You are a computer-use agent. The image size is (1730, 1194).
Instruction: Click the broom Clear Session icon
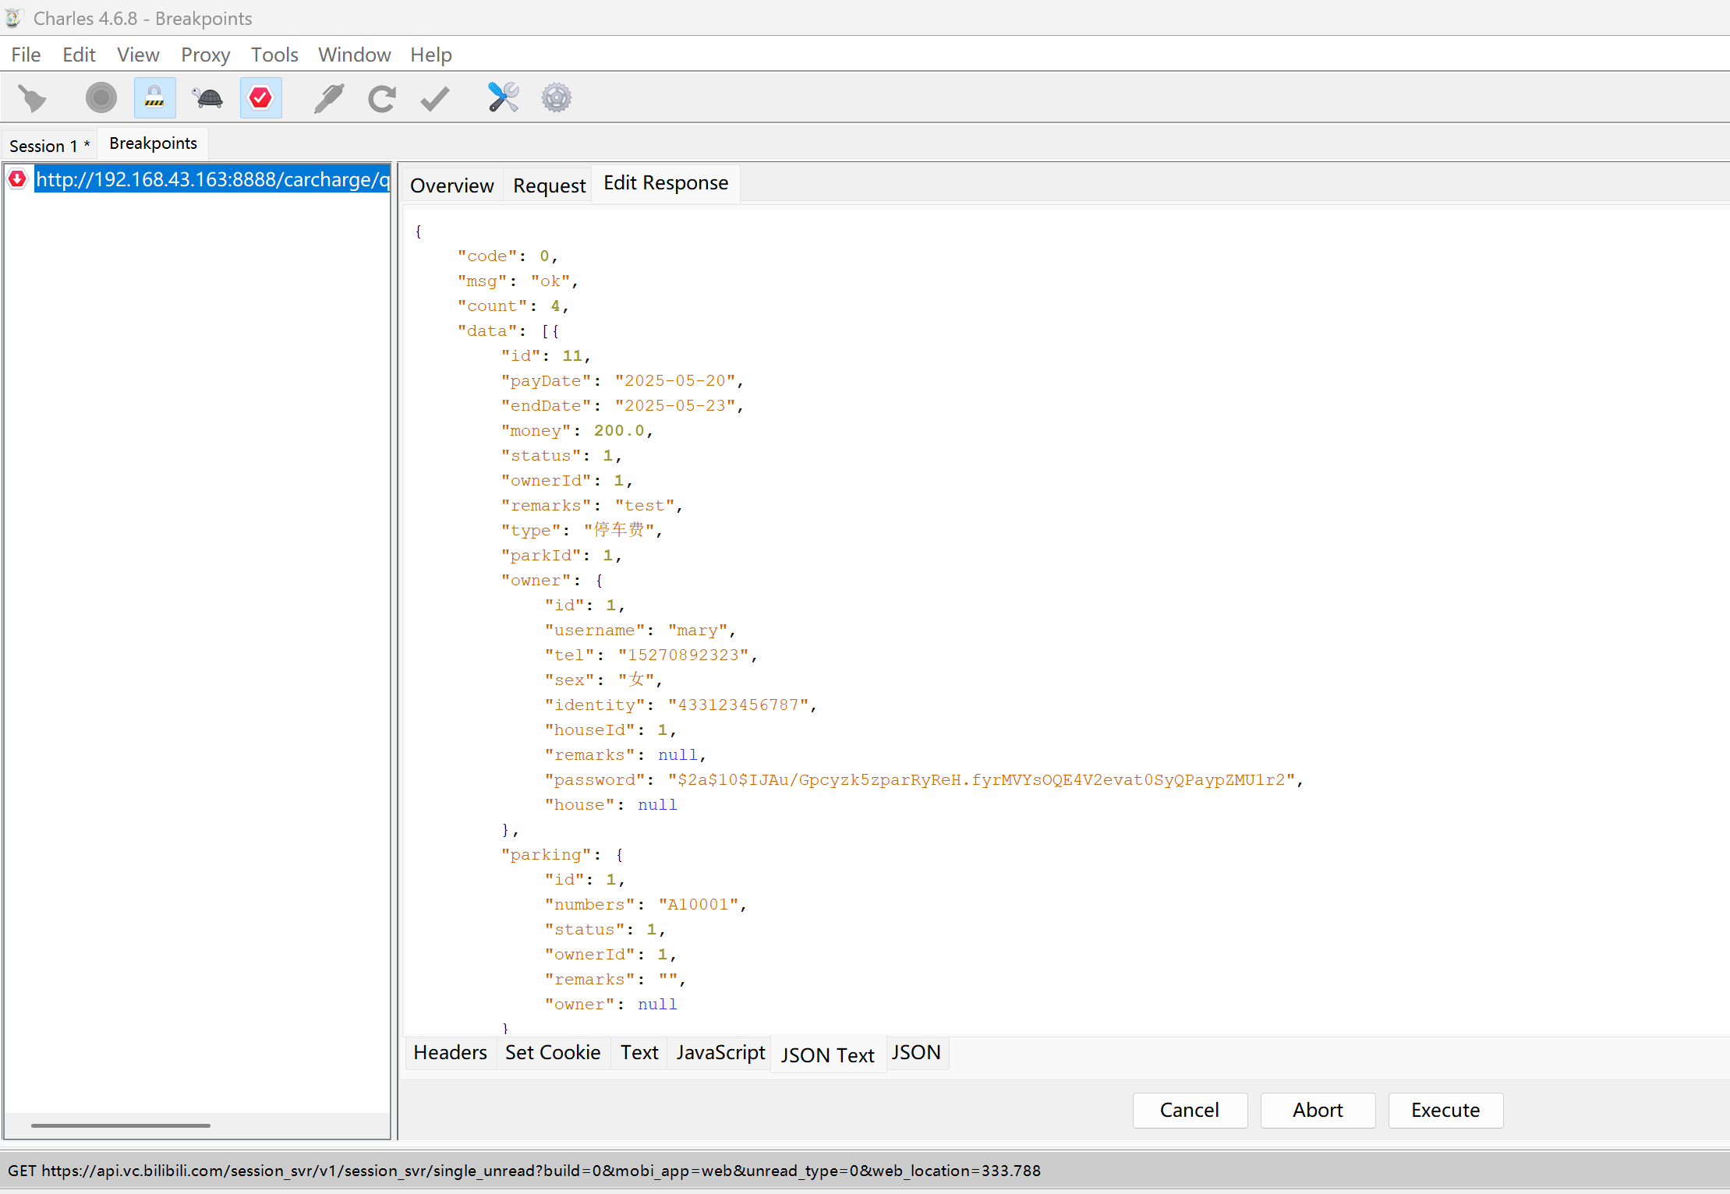[x=32, y=98]
